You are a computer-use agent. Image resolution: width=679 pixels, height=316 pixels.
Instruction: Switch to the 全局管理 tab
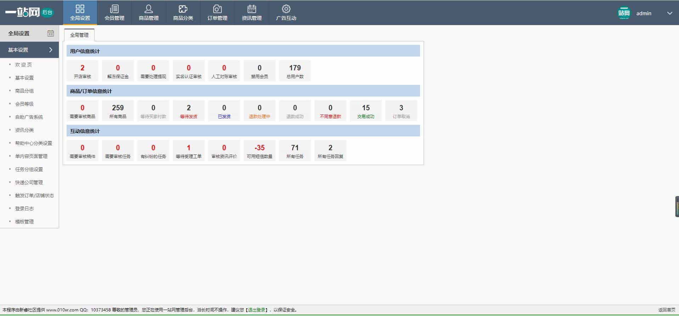click(x=79, y=35)
